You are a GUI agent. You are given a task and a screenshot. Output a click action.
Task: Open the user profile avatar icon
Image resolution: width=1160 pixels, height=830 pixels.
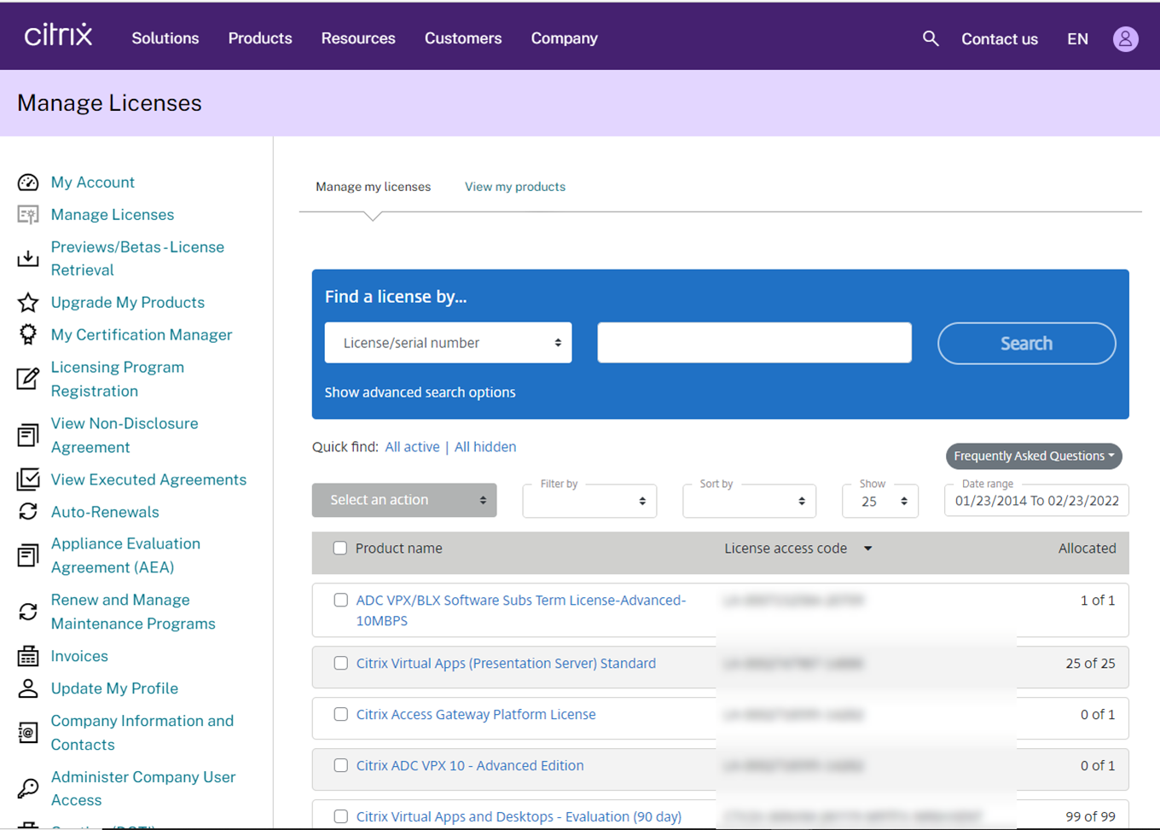1125,38
